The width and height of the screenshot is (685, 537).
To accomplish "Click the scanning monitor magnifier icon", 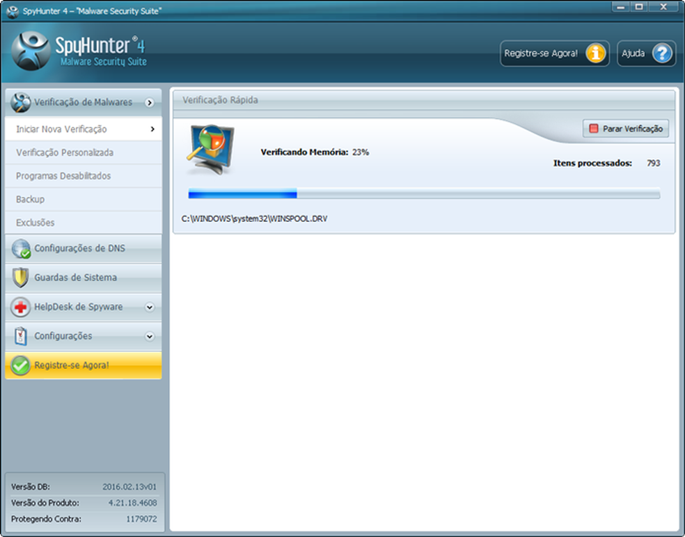I will click(210, 150).
